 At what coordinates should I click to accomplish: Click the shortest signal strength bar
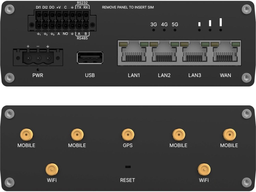point(199,24)
